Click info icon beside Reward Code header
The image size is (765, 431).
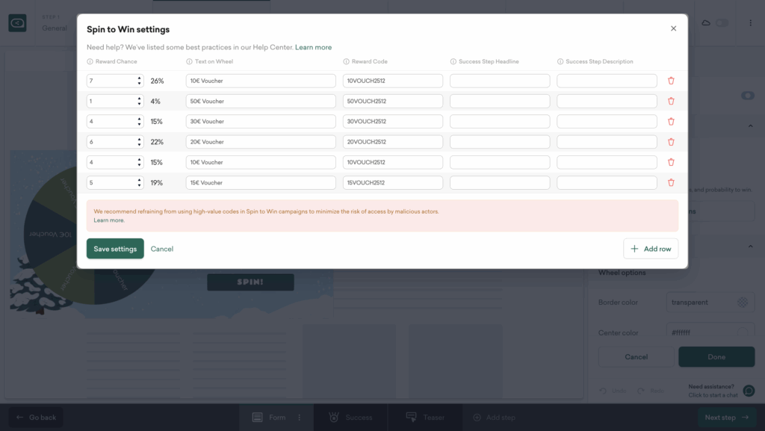(x=346, y=62)
